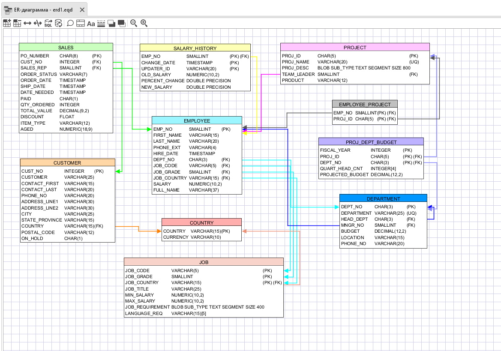Zoom out of the diagram
The image size is (501, 351).
134,23
